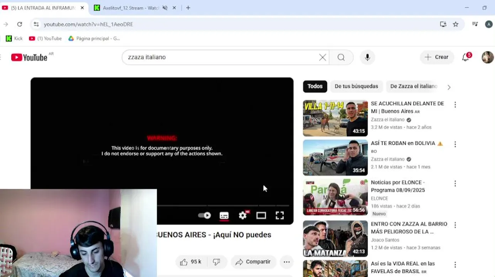Select the De tus búsquedas chip
This screenshot has width=495, height=277.
point(356,86)
